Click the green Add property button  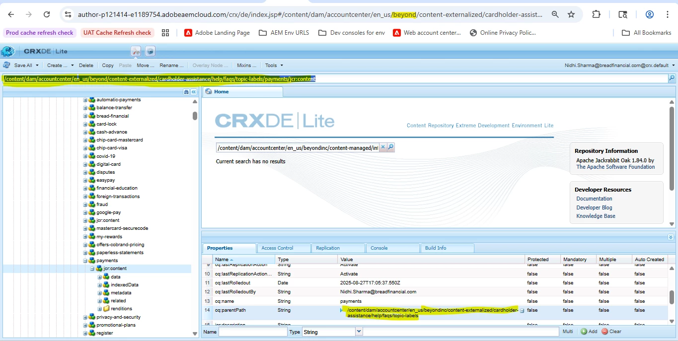(x=589, y=332)
